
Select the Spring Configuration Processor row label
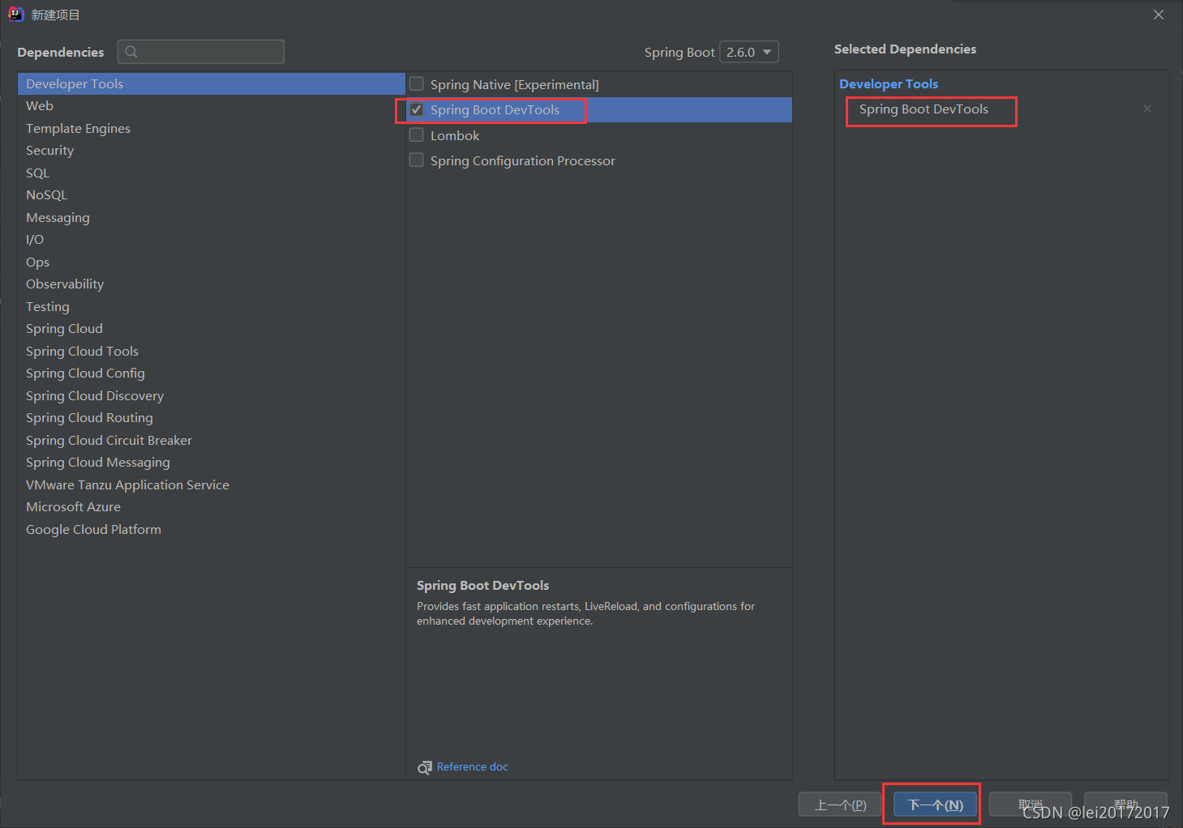522,160
